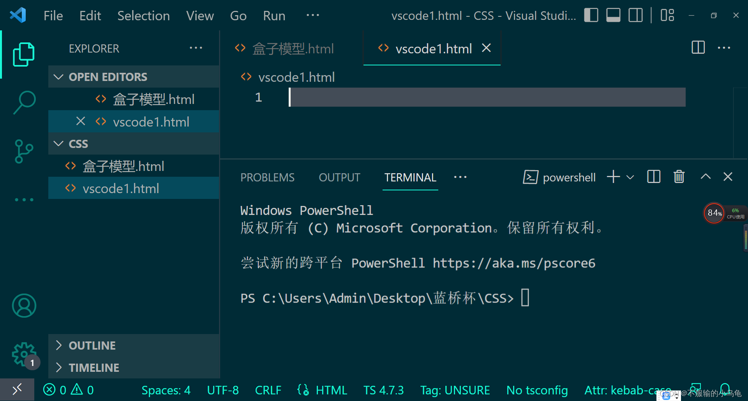The height and width of the screenshot is (401, 748).
Task: Change indentation via Spaces: 4
Action: pos(166,390)
